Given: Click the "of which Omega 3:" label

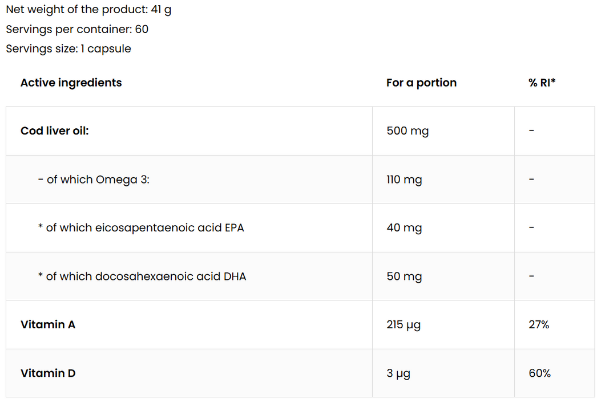Looking at the screenshot, I should click(x=94, y=180).
